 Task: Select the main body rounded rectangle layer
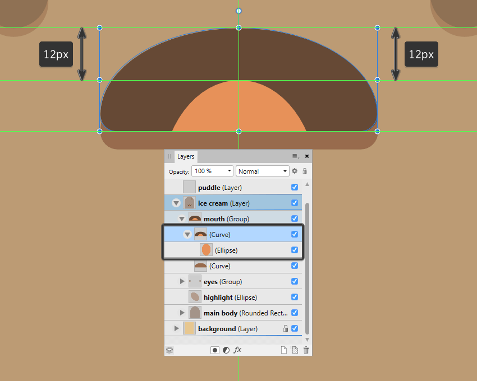click(241, 313)
